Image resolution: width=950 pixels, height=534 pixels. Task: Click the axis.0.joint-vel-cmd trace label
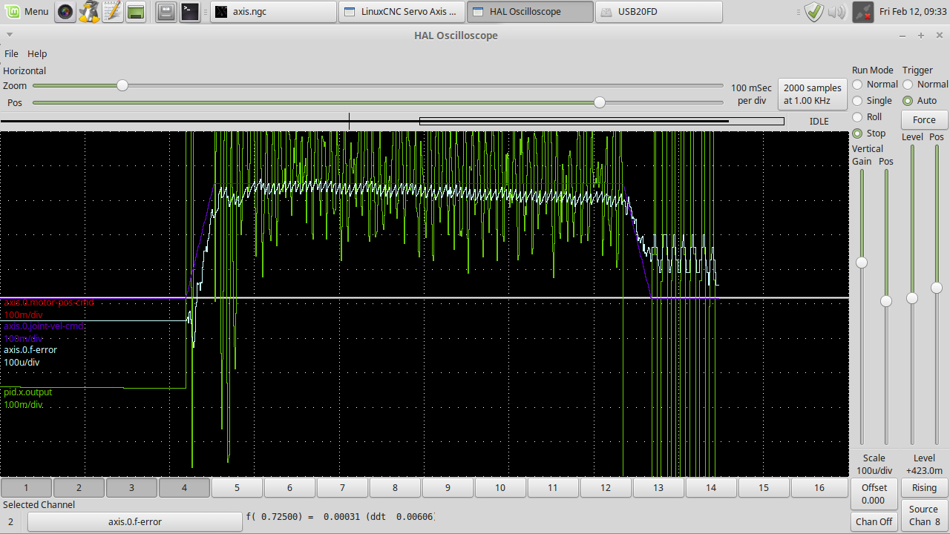click(x=44, y=326)
